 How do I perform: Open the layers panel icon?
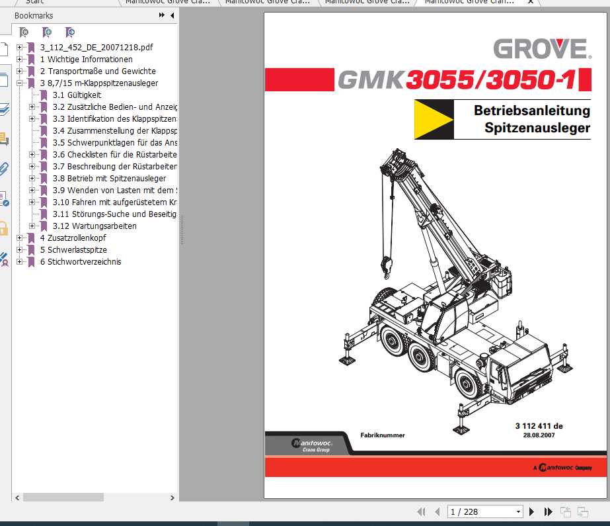[x=6, y=110]
